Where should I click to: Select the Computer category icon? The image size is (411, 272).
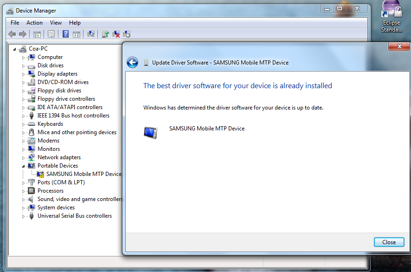pyautogui.click(x=32, y=57)
